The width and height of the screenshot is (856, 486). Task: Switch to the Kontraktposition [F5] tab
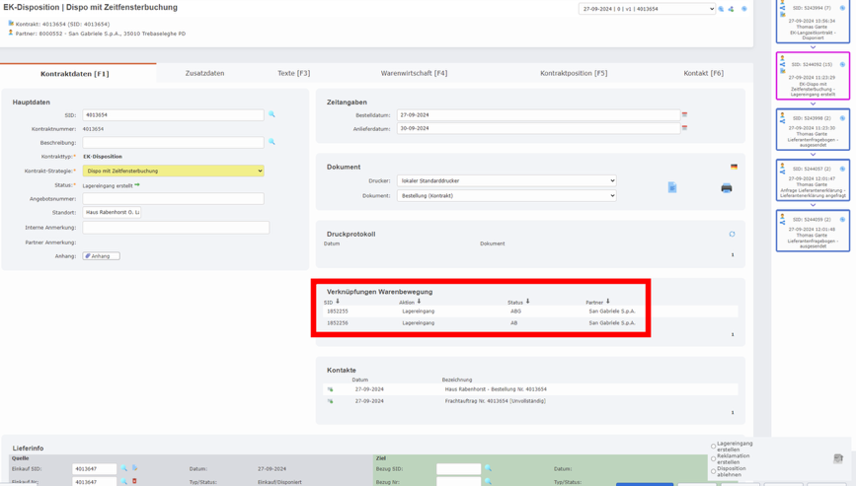(x=573, y=73)
